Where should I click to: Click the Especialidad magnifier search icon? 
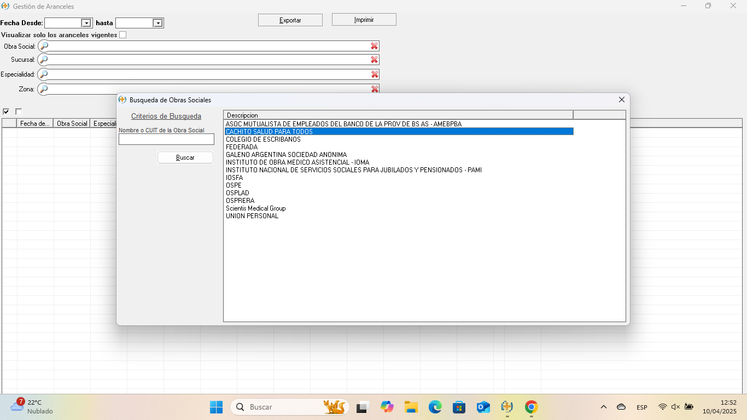[x=44, y=74]
